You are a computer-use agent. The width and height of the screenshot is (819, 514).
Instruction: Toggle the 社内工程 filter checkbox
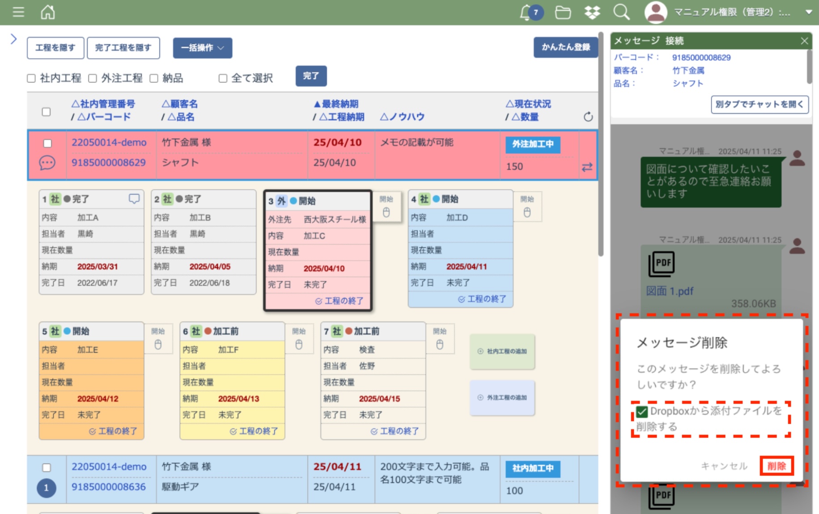click(31, 79)
